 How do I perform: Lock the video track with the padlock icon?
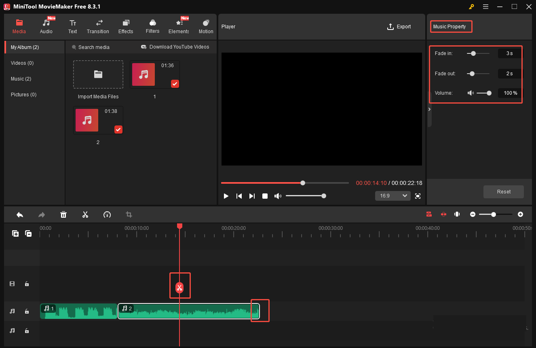point(27,284)
